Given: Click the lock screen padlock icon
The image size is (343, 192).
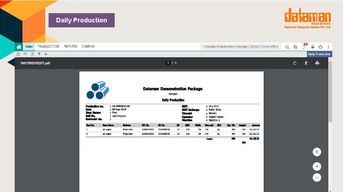Looking at the screenshot, I should (313, 47).
